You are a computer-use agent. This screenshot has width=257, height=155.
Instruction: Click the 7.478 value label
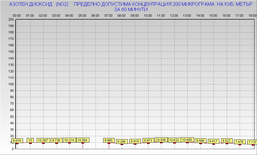pyautogui.click(x=240, y=142)
